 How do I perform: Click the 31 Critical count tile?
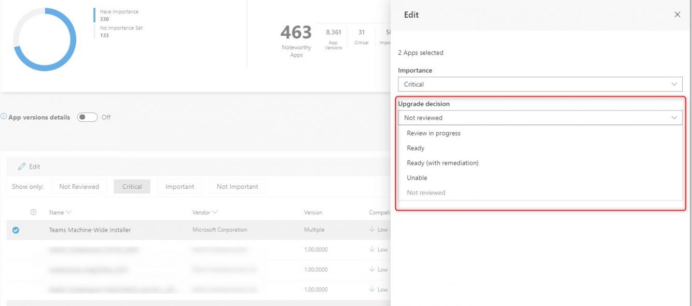(x=361, y=37)
